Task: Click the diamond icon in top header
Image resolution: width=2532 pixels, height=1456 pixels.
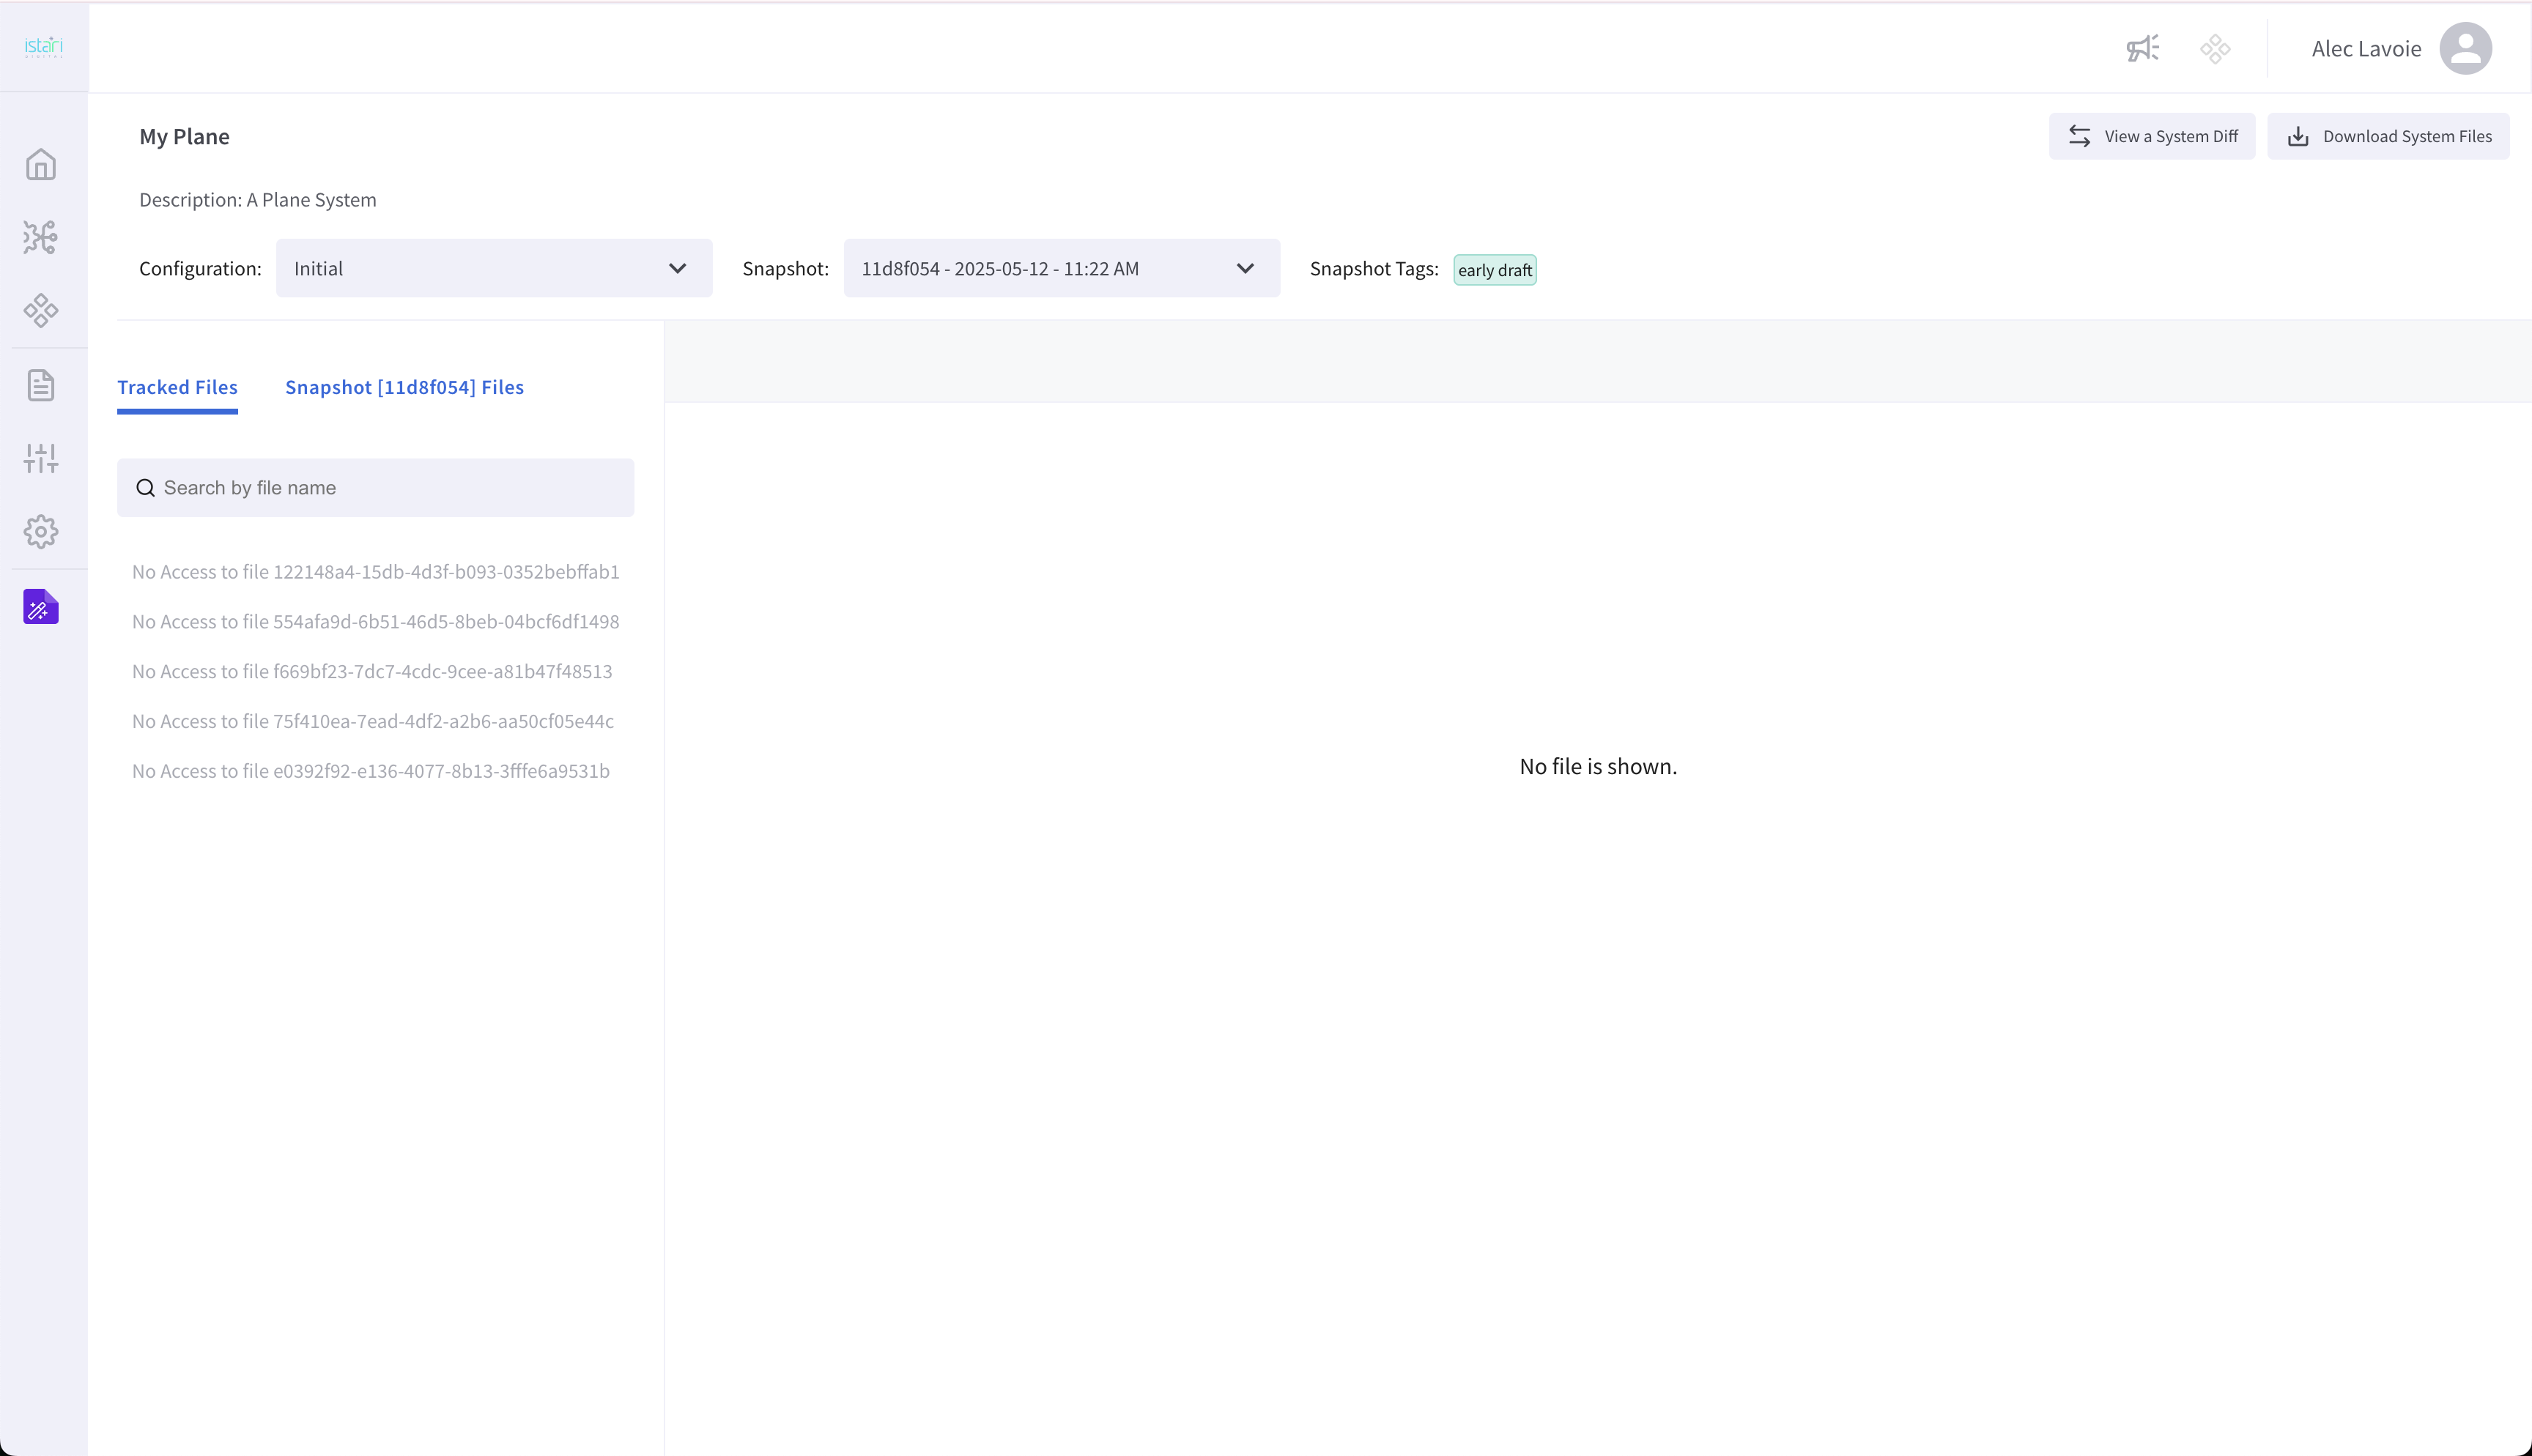Action: (2215, 48)
